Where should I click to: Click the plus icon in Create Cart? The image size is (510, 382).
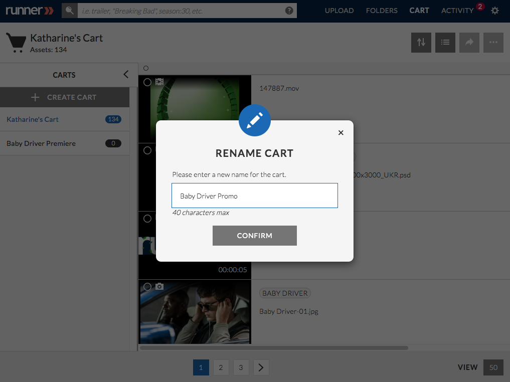(x=35, y=97)
